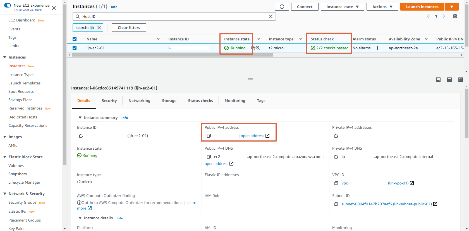The width and height of the screenshot is (469, 231).
Task: Toggle the New EC2 Experience switch
Action: pyautogui.click(x=8, y=5)
